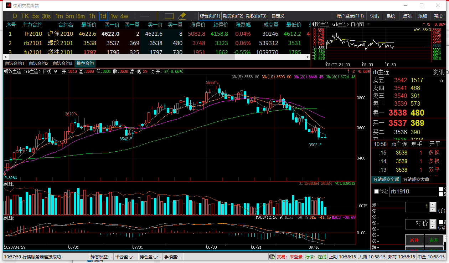The image size is (449, 263).
Task: Collapse order book with up chevron
Action: [441, 81]
